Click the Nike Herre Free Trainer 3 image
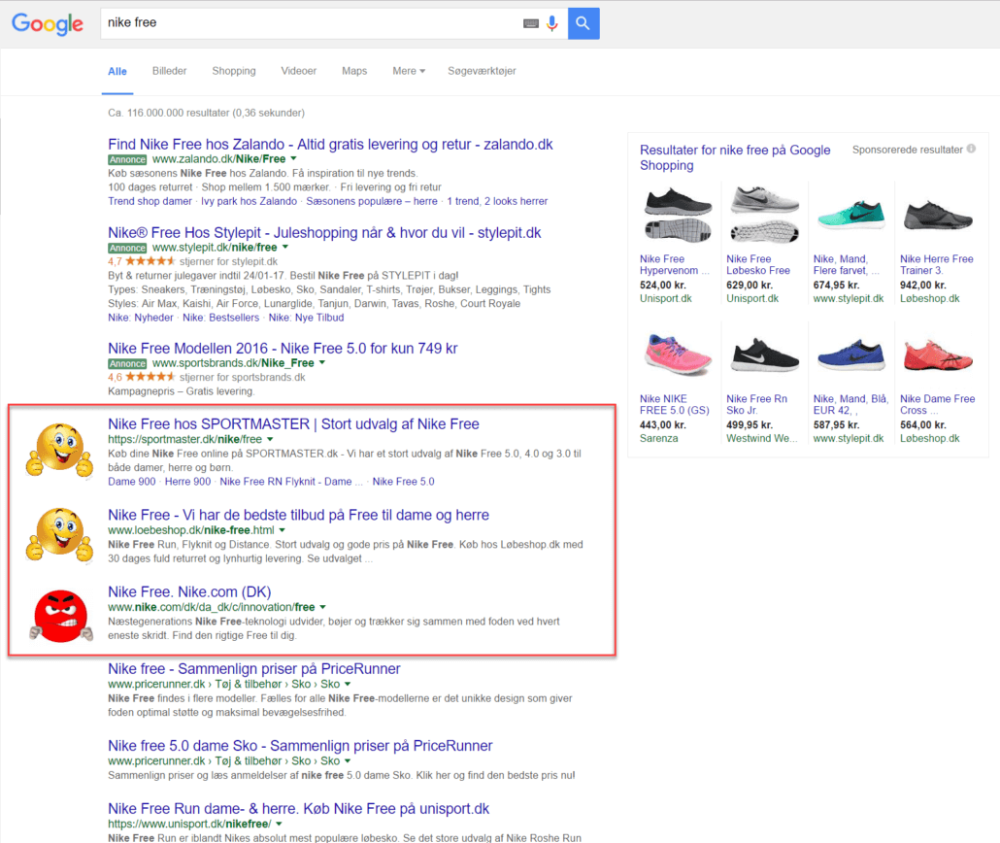 [938, 216]
